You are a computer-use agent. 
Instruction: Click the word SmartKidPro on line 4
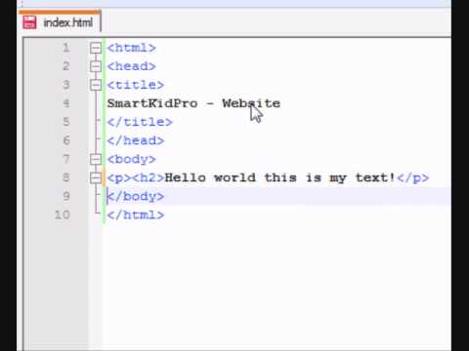click(152, 103)
